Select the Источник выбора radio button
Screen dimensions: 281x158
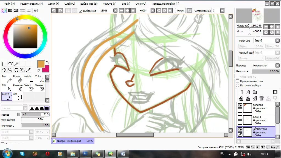[237, 86]
